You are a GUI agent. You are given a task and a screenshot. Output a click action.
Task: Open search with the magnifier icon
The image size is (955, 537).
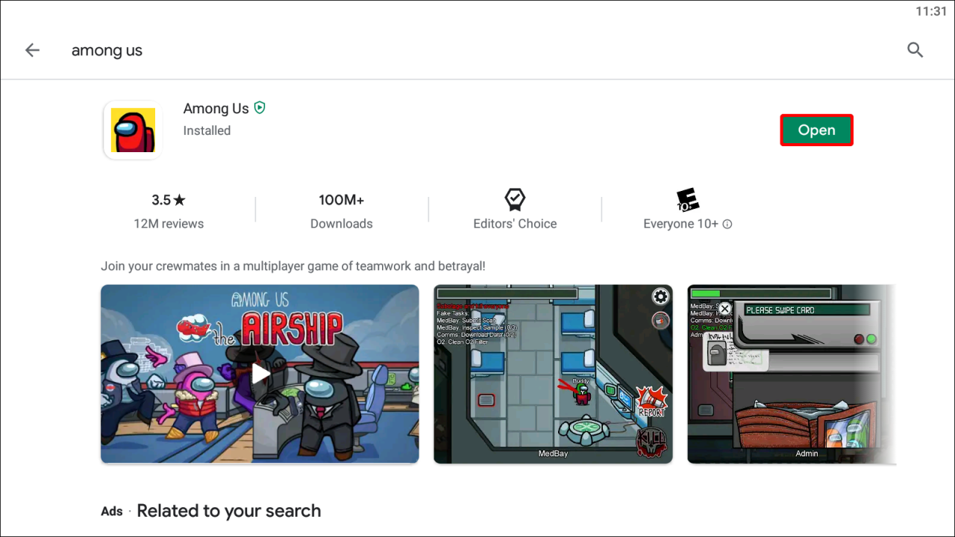click(915, 50)
